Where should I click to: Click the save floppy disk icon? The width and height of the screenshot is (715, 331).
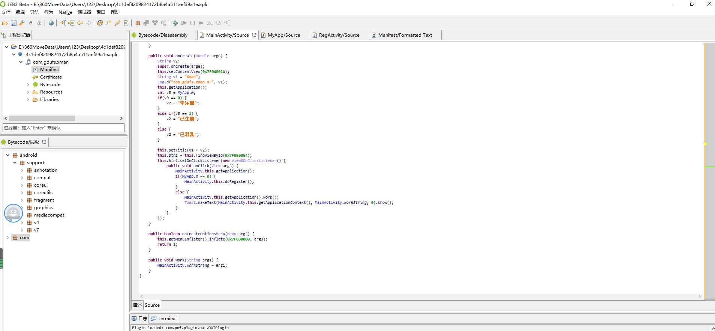[x=13, y=23]
